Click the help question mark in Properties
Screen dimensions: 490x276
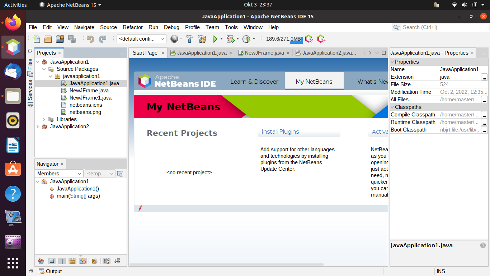click(x=483, y=245)
